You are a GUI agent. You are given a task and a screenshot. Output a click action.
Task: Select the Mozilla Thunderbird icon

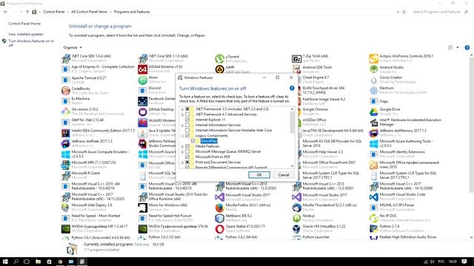[296, 208]
